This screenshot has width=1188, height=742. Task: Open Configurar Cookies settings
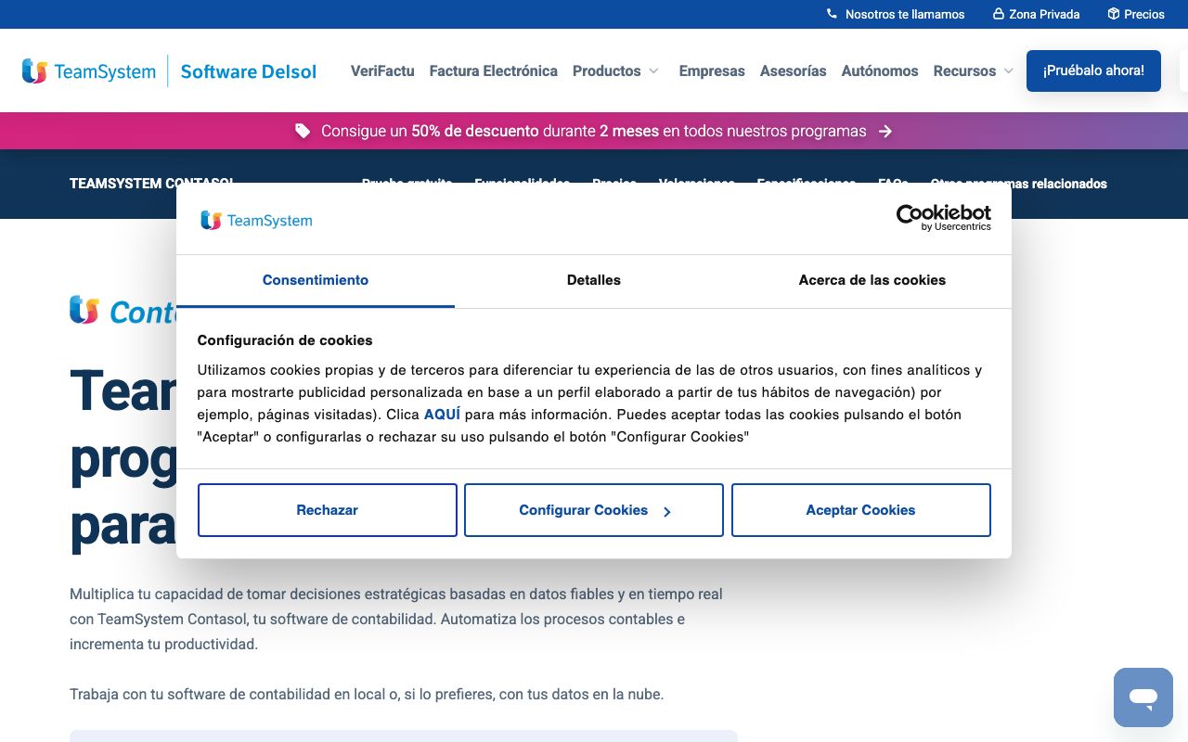point(594,510)
